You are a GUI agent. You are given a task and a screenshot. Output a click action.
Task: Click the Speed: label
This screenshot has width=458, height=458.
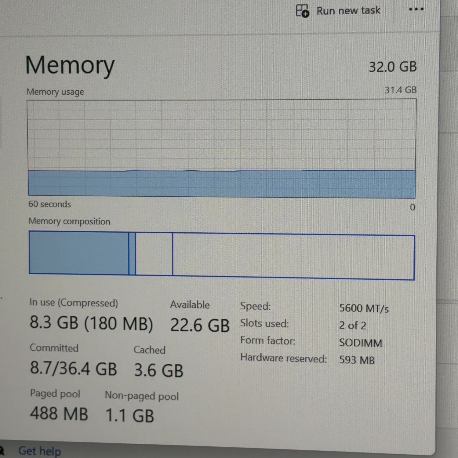click(x=255, y=306)
